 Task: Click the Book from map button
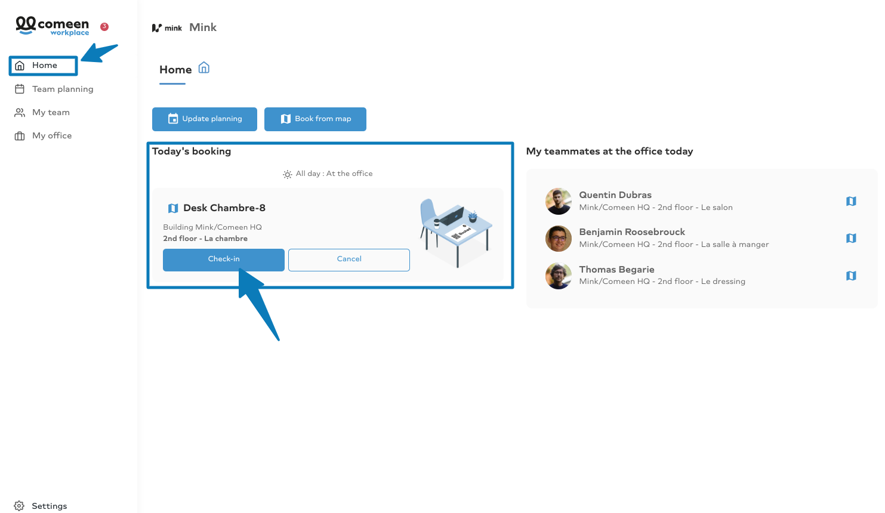click(x=315, y=119)
